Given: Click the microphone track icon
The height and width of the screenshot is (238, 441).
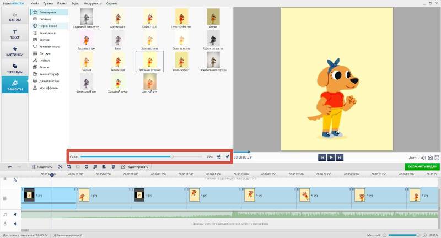Looking at the screenshot, I should [5, 224].
